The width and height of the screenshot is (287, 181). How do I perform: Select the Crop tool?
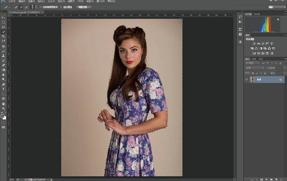[4, 37]
